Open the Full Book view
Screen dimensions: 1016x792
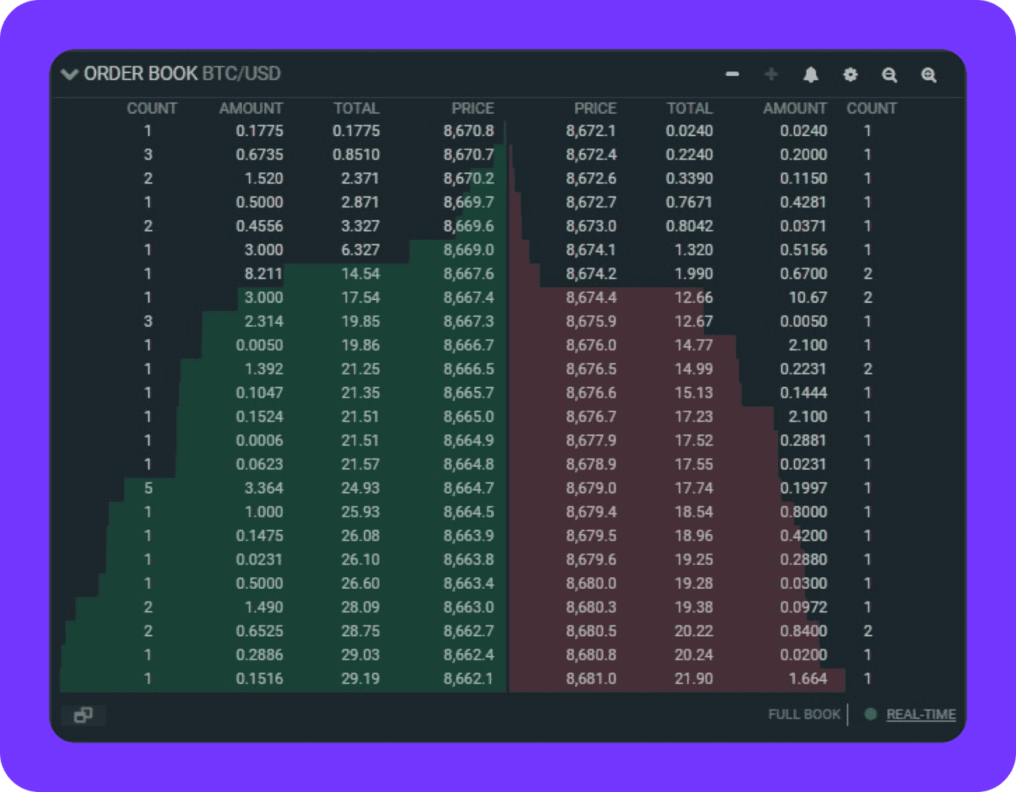[x=804, y=714]
